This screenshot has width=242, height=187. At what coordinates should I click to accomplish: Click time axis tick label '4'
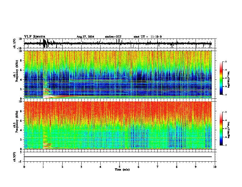pos(101,167)
